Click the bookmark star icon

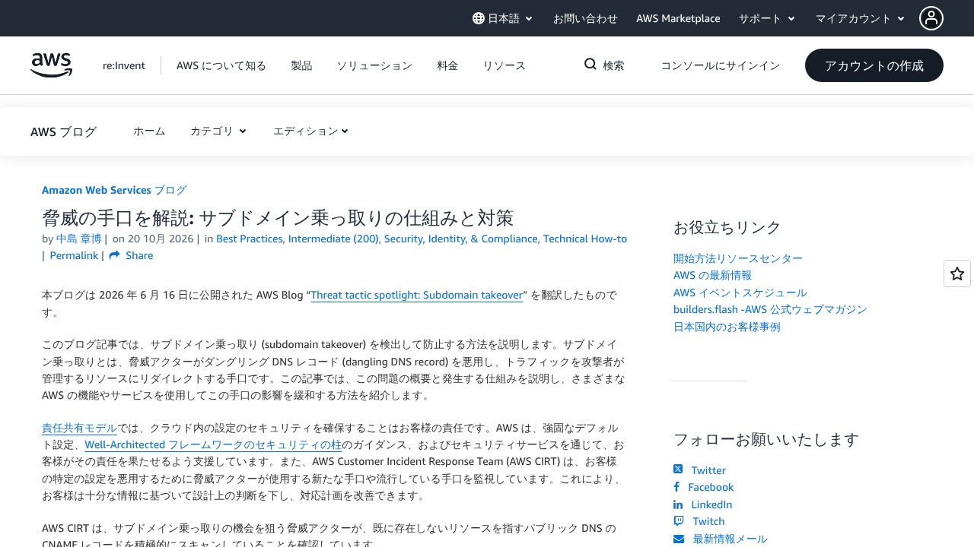pyautogui.click(x=957, y=273)
